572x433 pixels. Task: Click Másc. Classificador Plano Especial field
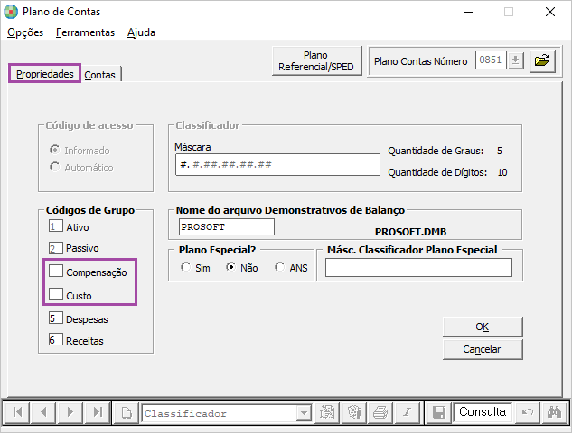418,268
